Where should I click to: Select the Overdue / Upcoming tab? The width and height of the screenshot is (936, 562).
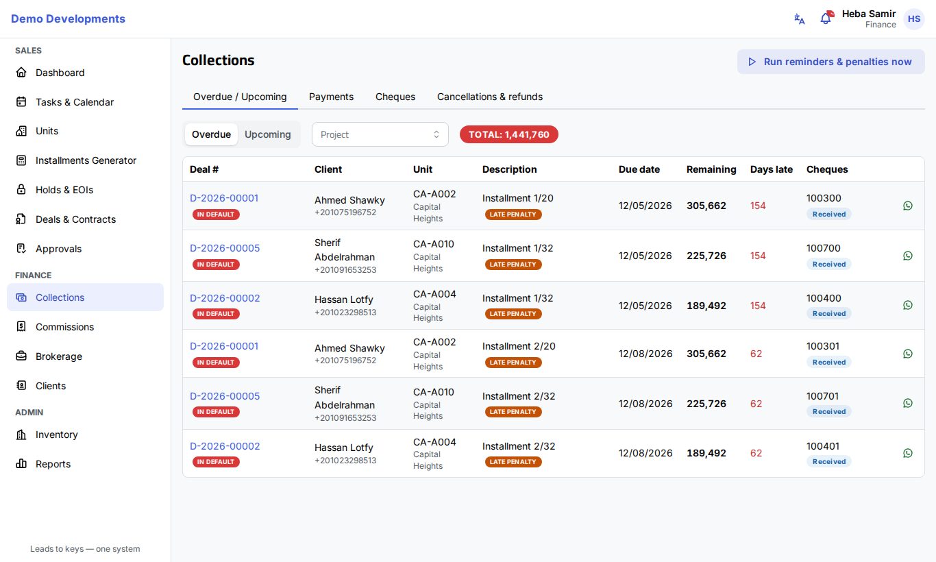[240, 97]
